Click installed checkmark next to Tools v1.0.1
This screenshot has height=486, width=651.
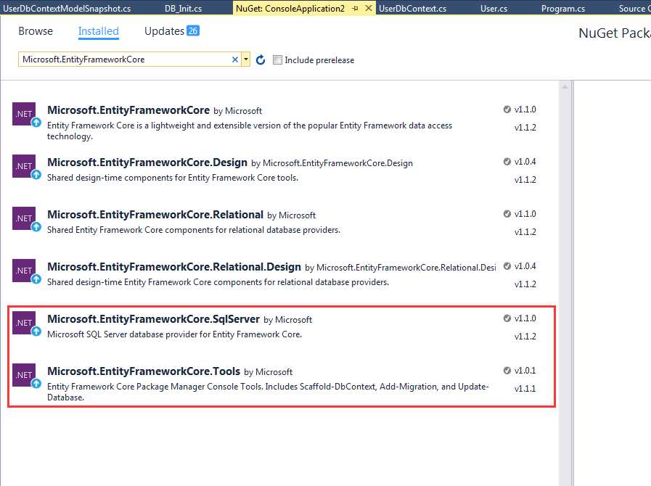pos(507,371)
